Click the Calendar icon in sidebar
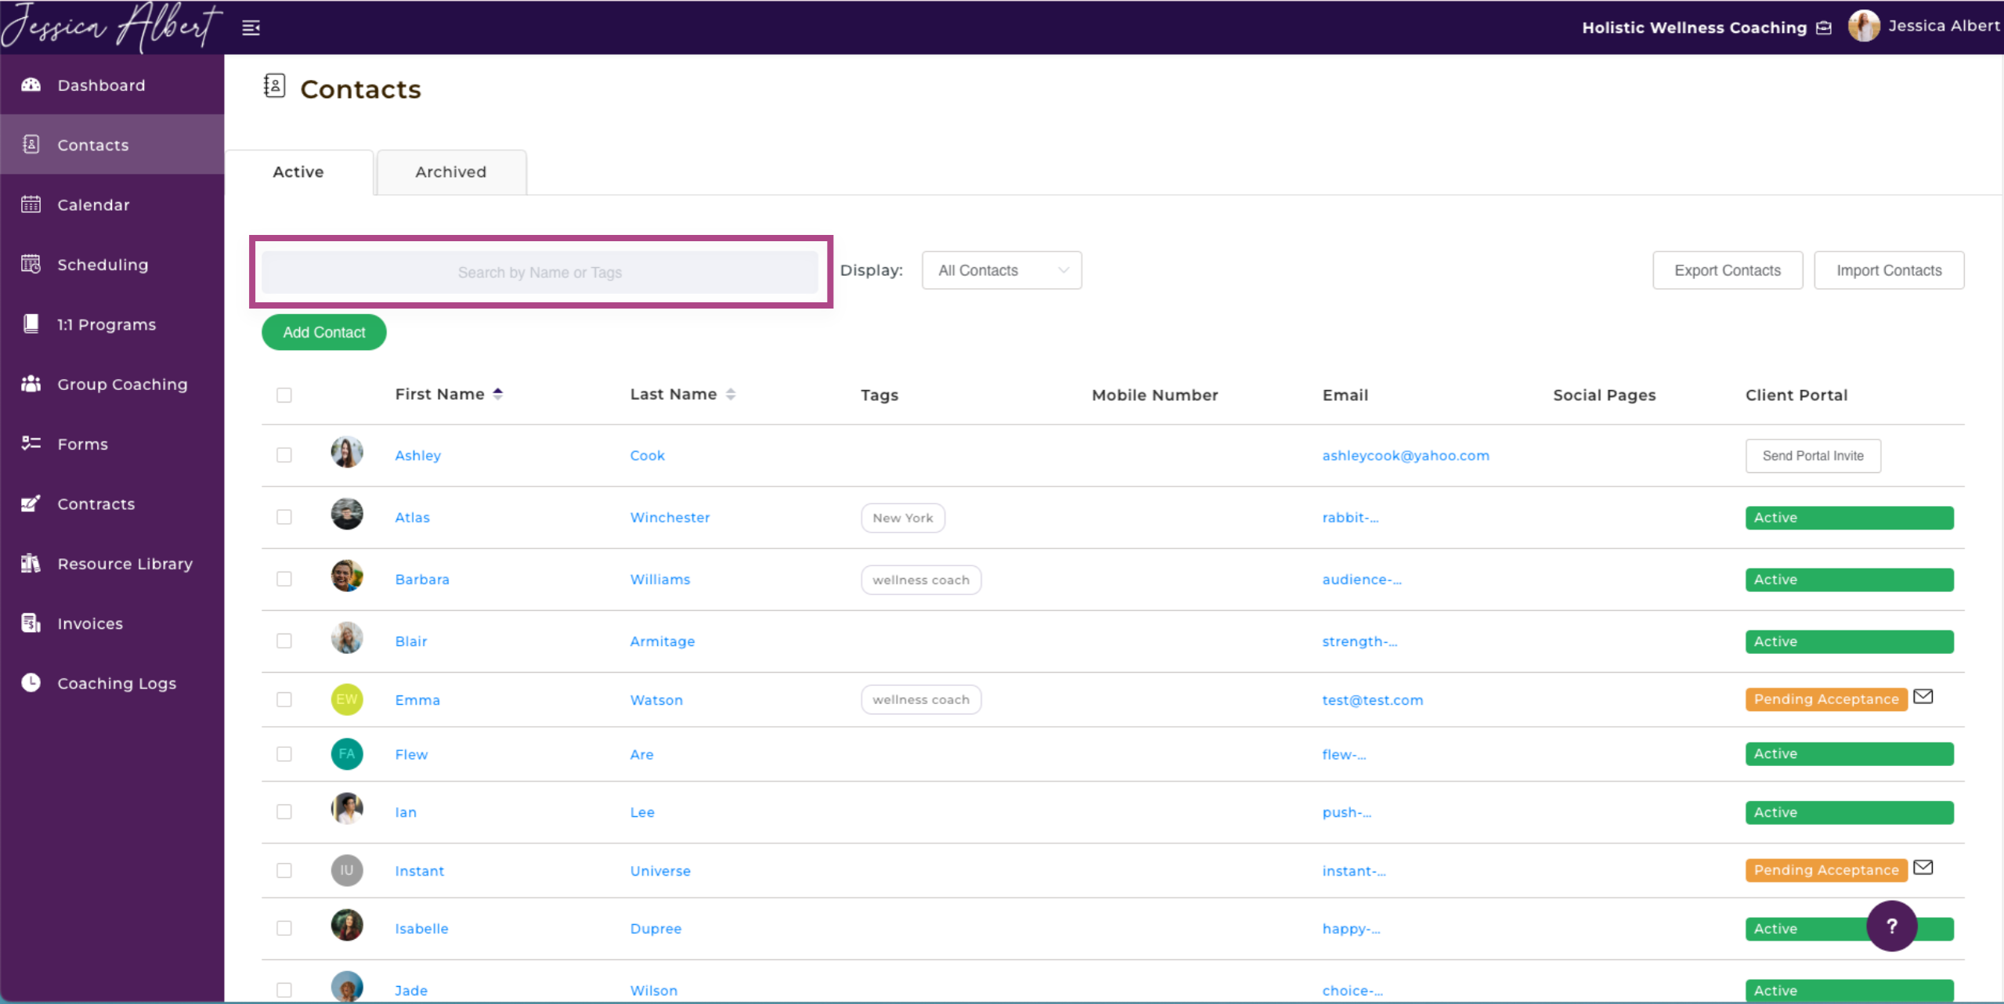Viewport: 2004px width, 1004px height. (x=31, y=204)
